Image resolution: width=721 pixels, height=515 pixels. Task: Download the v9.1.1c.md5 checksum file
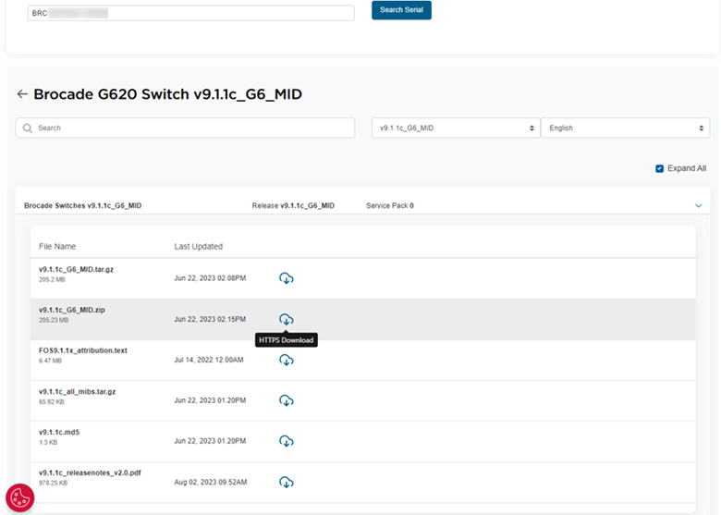(287, 441)
